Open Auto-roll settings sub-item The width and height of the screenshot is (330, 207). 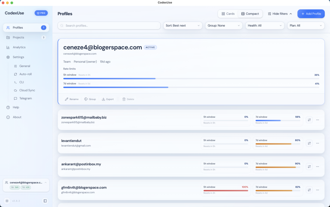pos(26,74)
